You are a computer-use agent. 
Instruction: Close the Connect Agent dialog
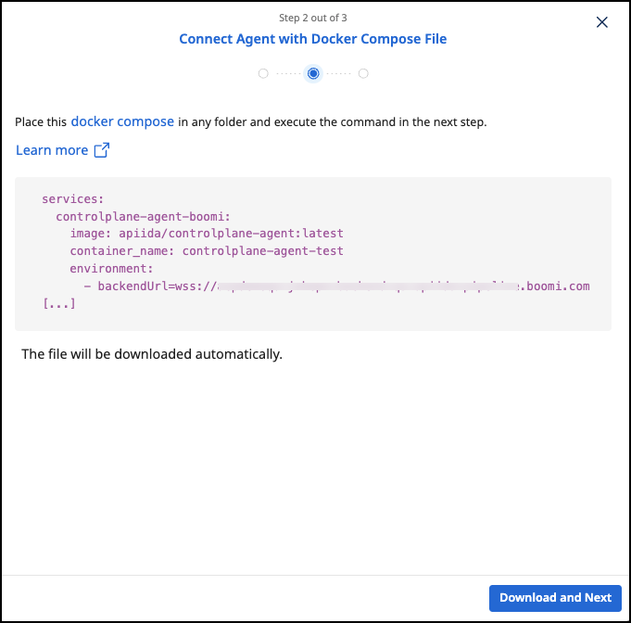pos(602,22)
